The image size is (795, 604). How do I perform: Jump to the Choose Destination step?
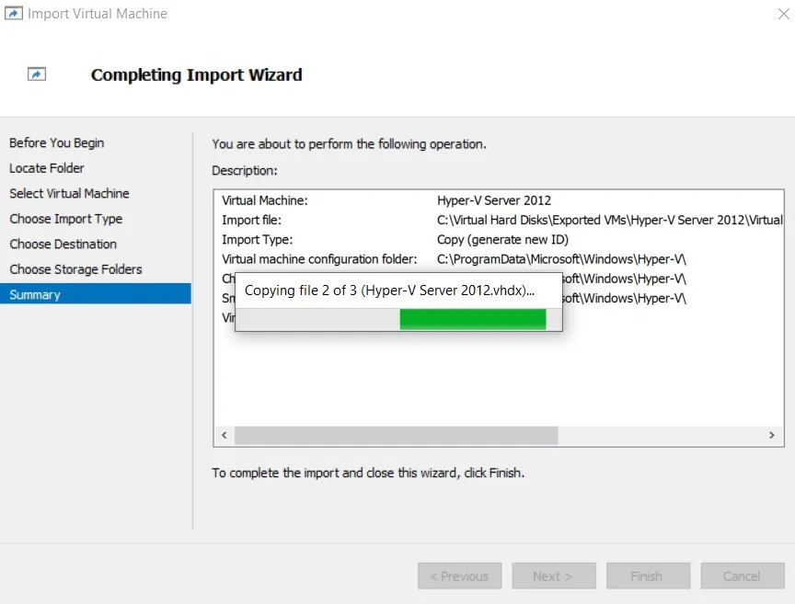pos(63,245)
